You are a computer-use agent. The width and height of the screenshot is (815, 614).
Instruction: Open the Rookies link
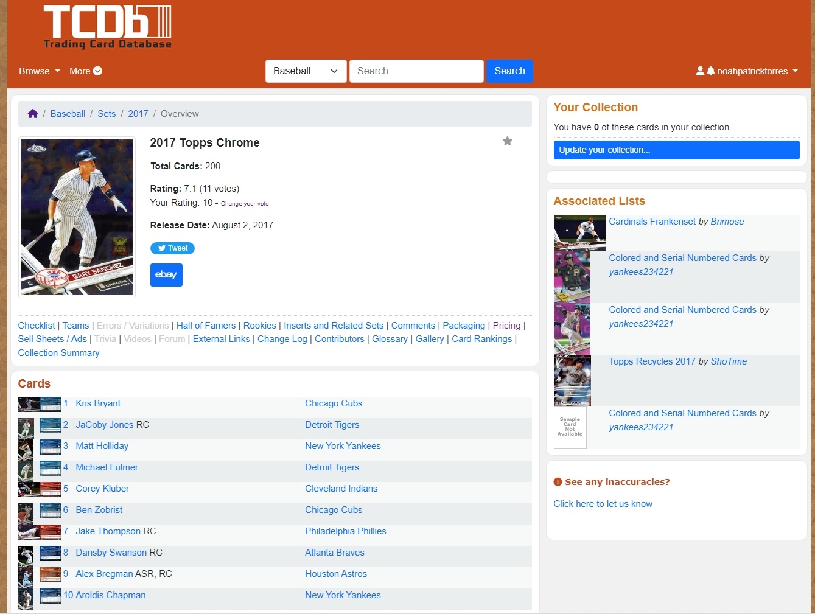[260, 326]
